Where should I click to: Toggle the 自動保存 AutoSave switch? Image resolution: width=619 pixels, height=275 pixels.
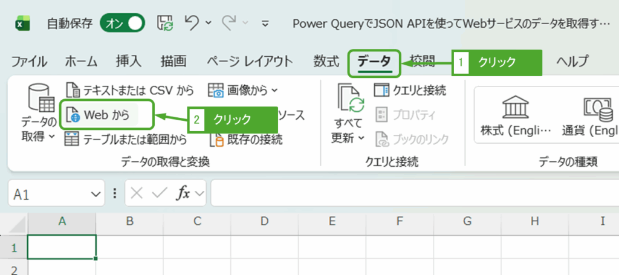tap(123, 24)
